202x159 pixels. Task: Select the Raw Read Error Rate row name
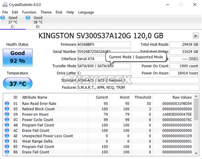click(x=39, y=104)
